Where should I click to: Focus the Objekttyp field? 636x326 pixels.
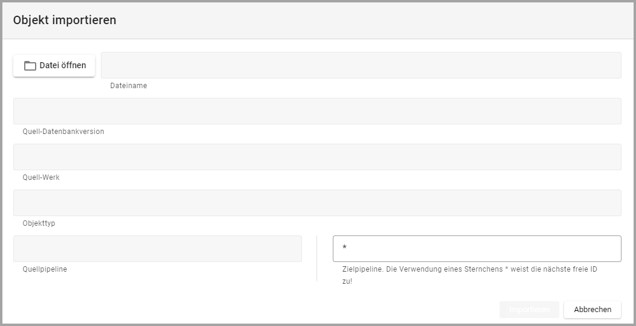coord(317,203)
